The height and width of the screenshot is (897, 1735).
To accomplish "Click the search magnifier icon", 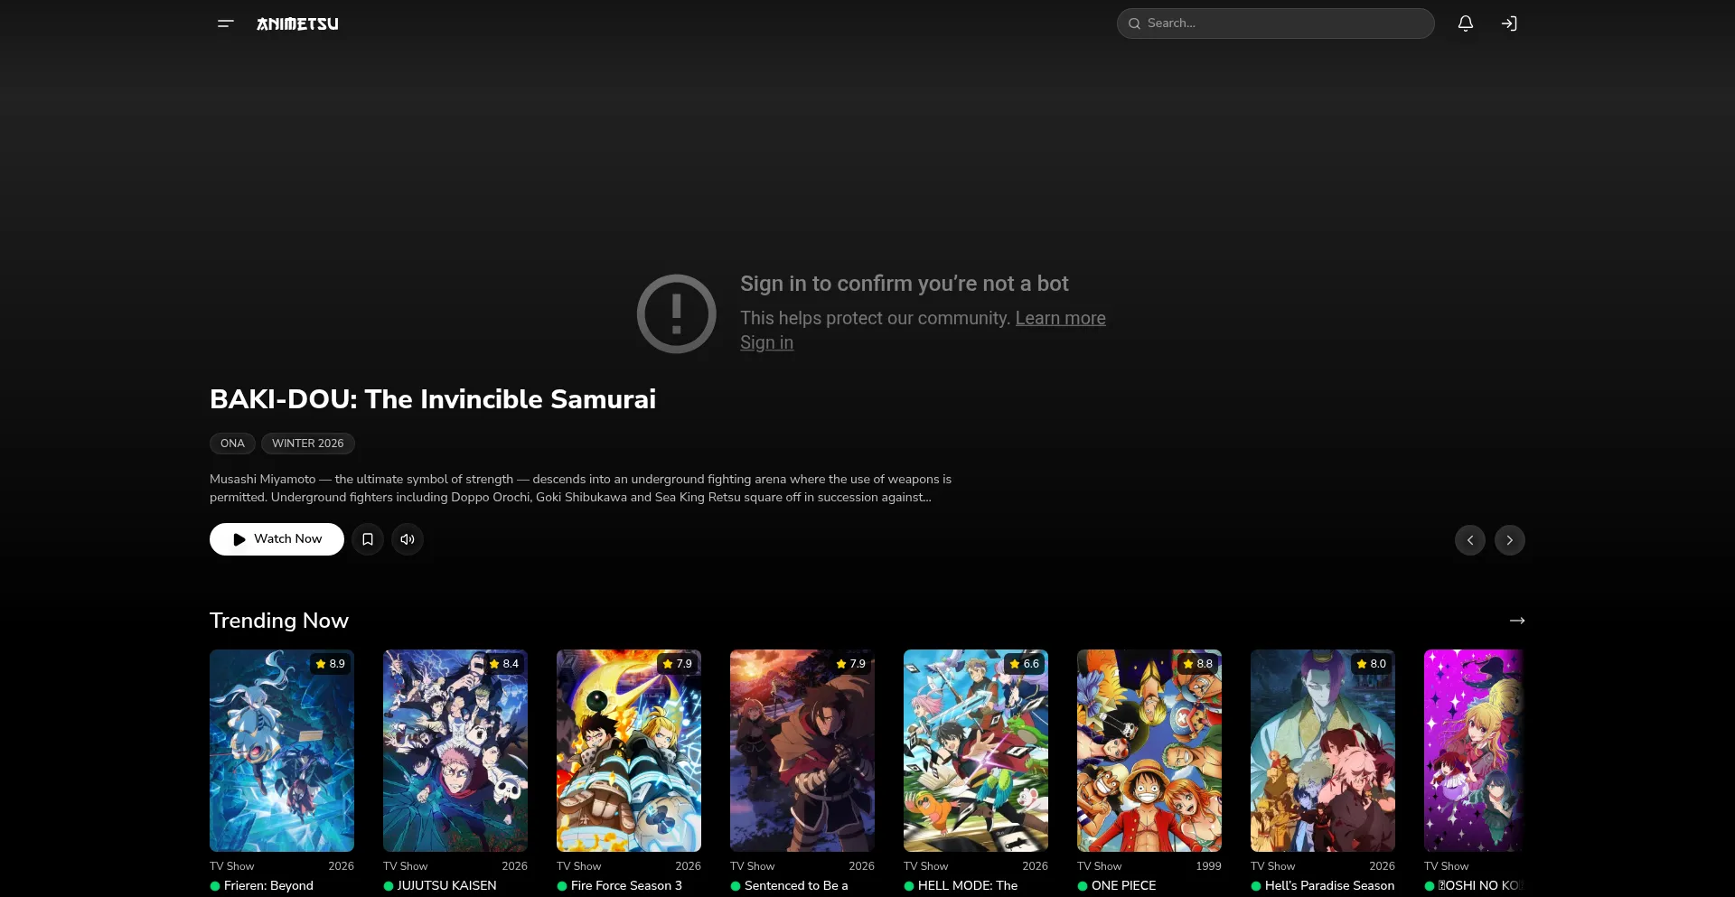I will (1134, 23).
